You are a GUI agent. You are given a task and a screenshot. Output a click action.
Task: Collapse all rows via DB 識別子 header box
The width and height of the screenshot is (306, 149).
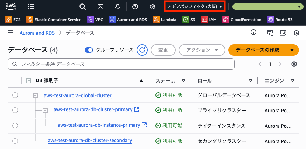(x=29, y=81)
